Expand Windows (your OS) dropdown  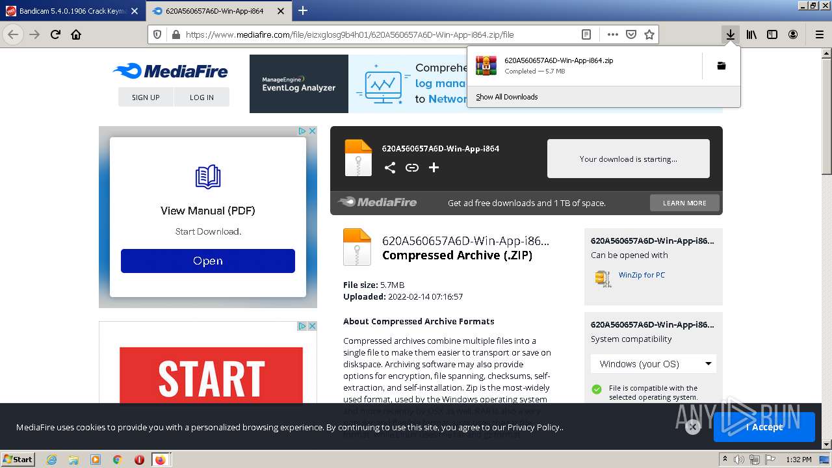pyautogui.click(x=653, y=364)
